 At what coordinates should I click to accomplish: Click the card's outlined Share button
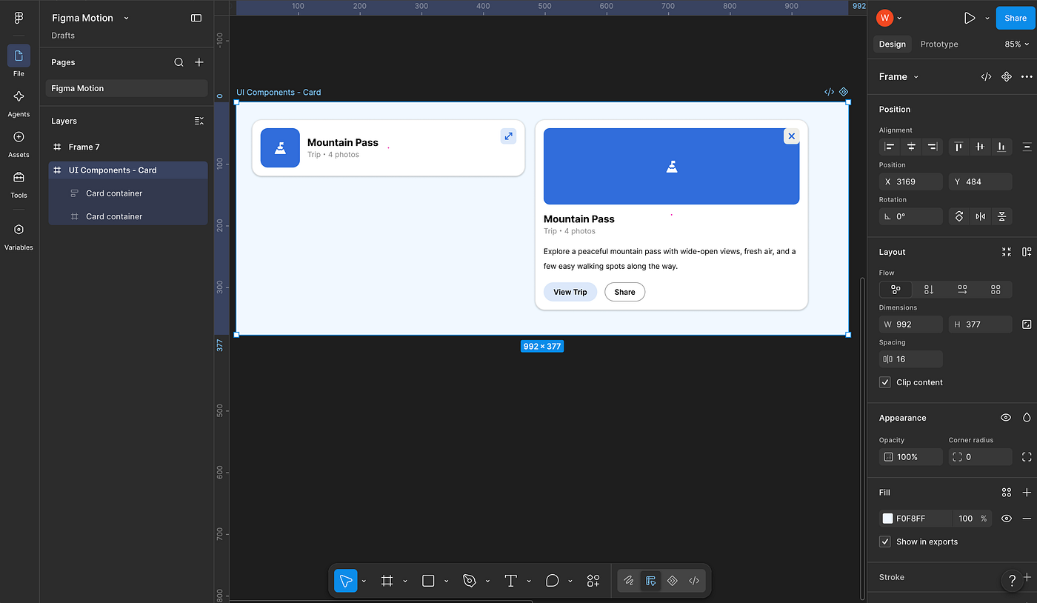point(625,292)
